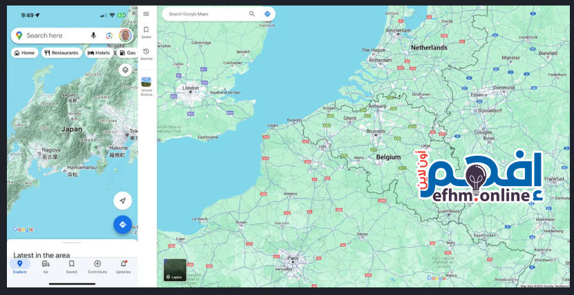Click the Amiens city label
This screenshot has width=574, height=295.
click(291, 194)
